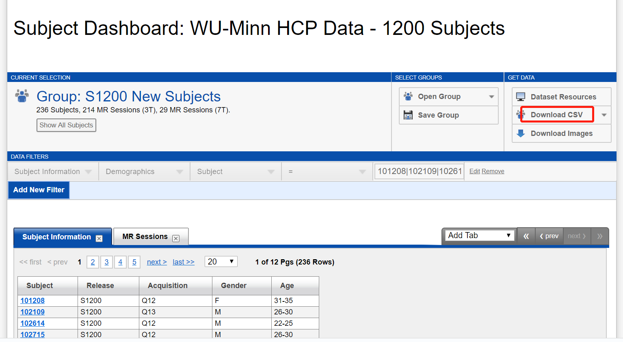Open subject 101208 details link
This screenshot has width=623, height=342.
tap(32, 301)
